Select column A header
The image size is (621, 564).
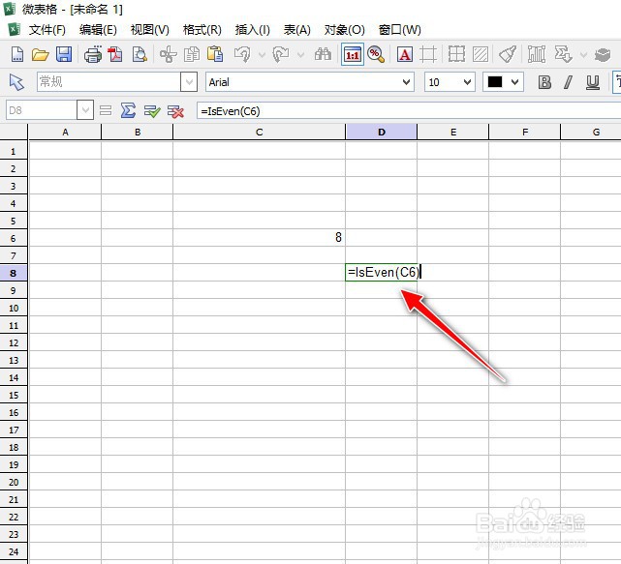click(x=65, y=132)
